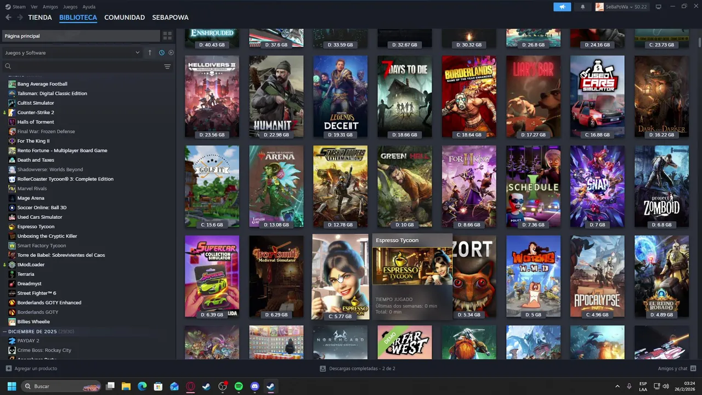Screen dimensions: 702x395
Task: Open advanced filter options icon
Action: click(167, 66)
